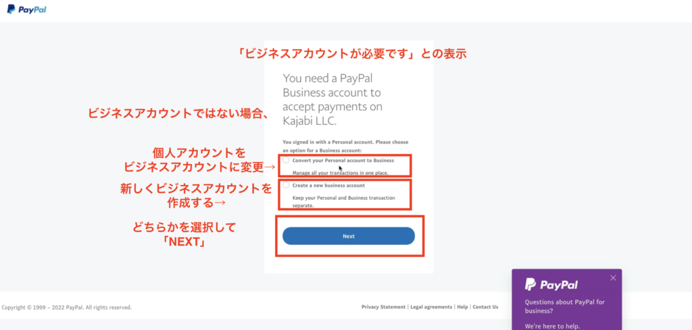The width and height of the screenshot is (692, 330).
Task: Click the copyright 1999–2022 PayPal footer text
Action: tap(67, 308)
